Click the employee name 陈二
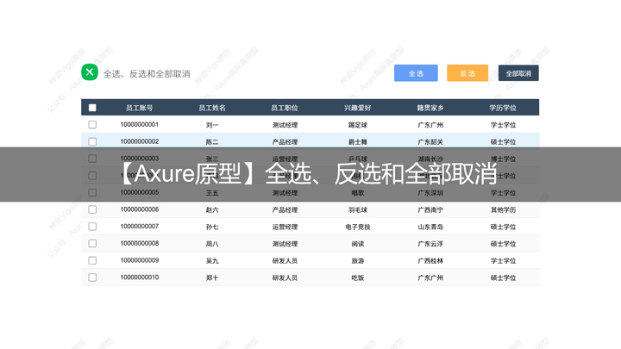 click(x=212, y=142)
